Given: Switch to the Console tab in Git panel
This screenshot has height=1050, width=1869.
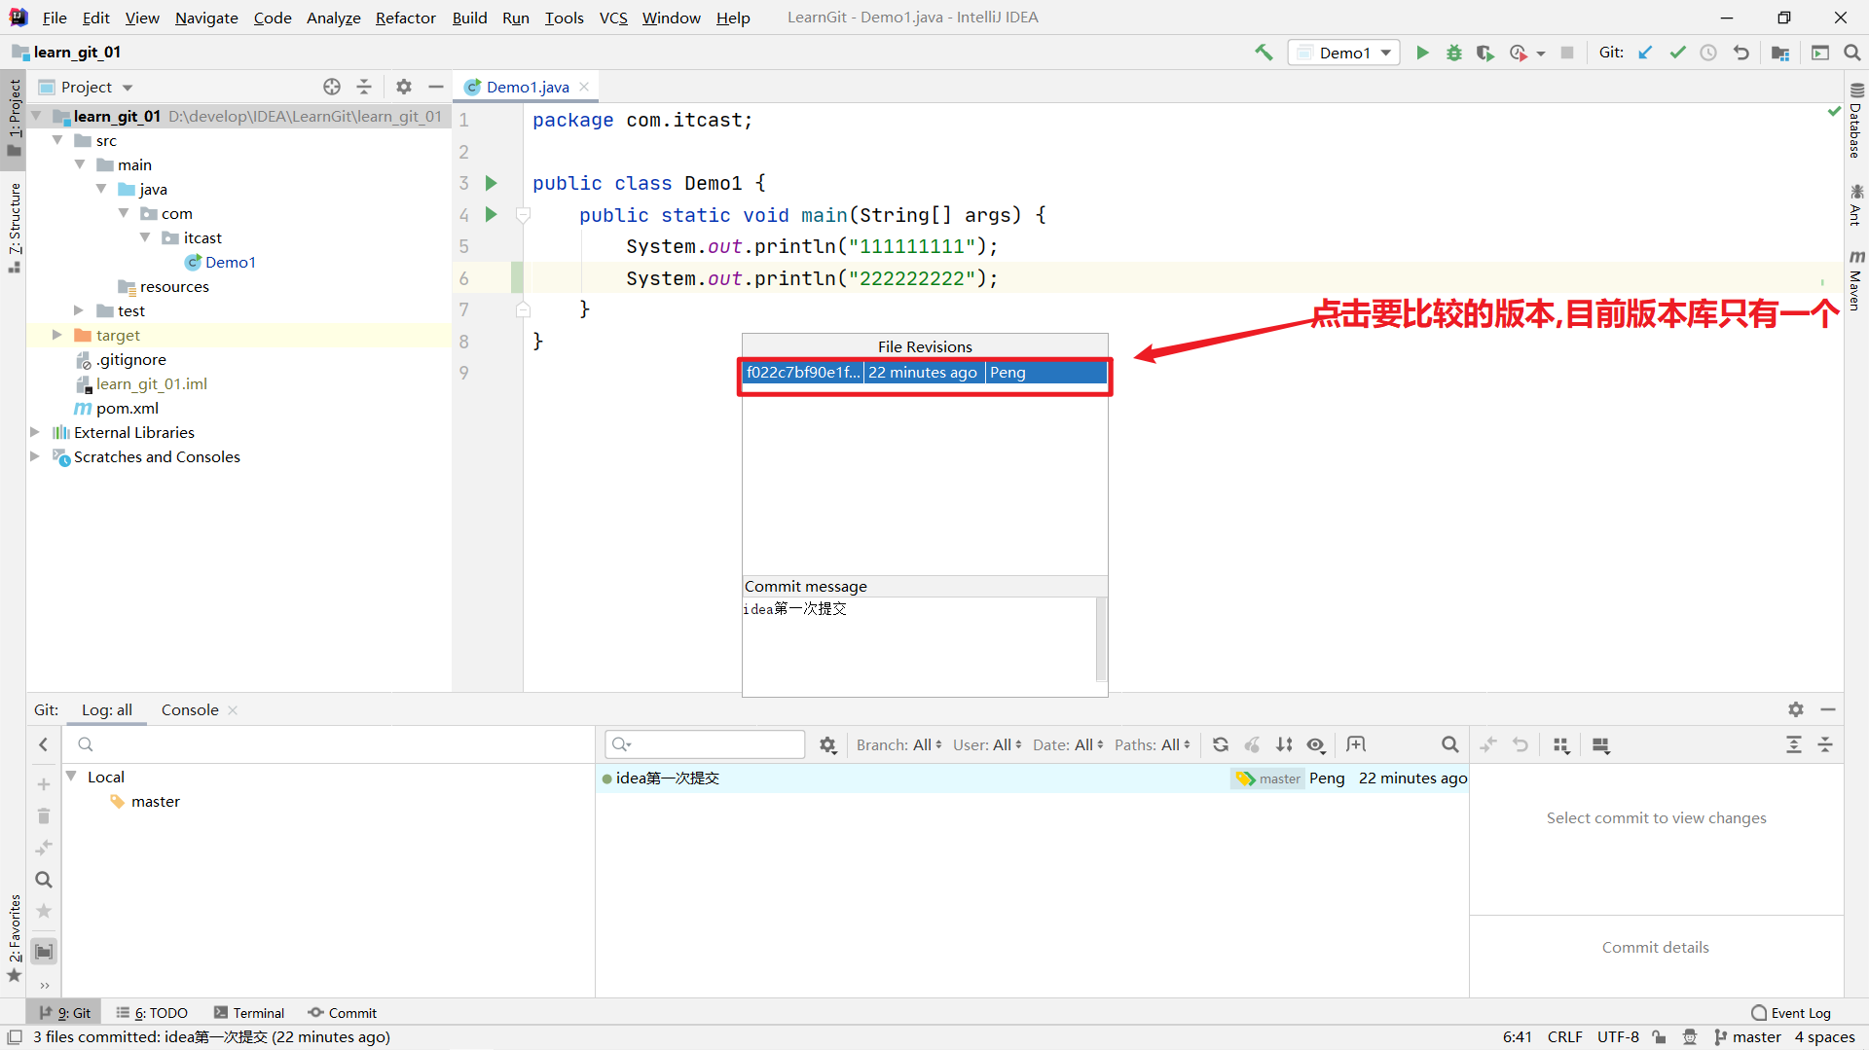Looking at the screenshot, I should 190,709.
